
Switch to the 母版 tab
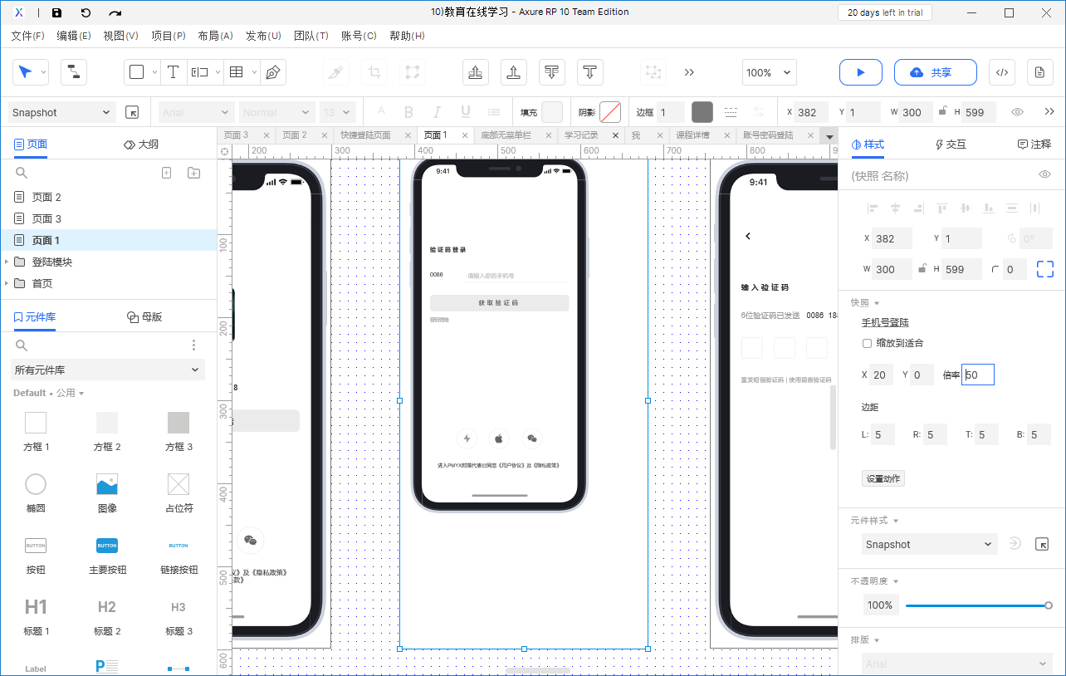(144, 316)
